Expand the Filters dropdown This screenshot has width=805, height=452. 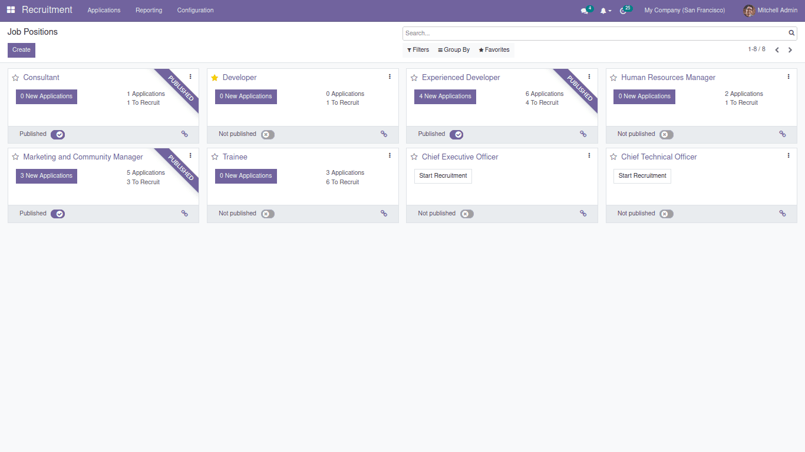(x=418, y=50)
